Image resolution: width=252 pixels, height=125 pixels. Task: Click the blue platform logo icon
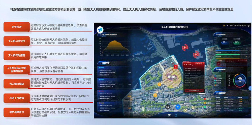pos(100,30)
